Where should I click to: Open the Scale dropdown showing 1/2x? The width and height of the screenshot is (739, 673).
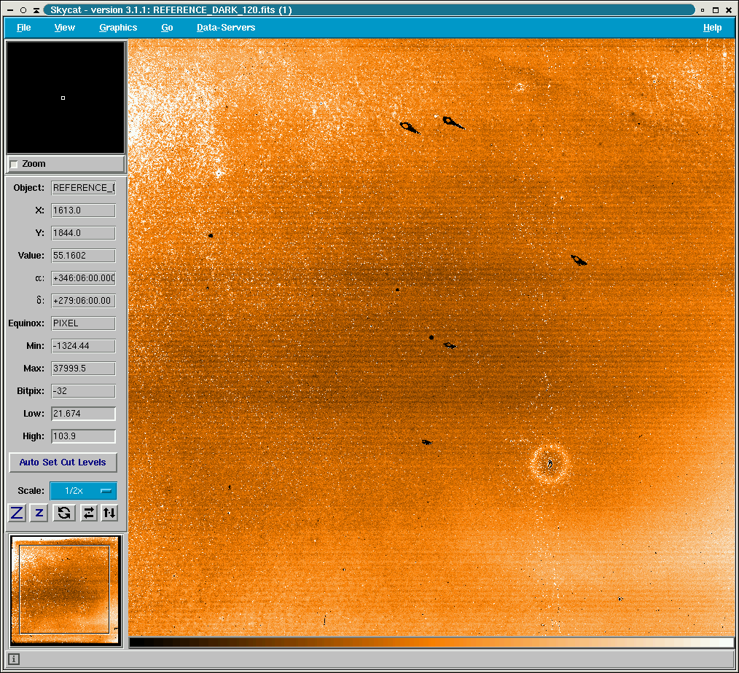tap(82, 491)
